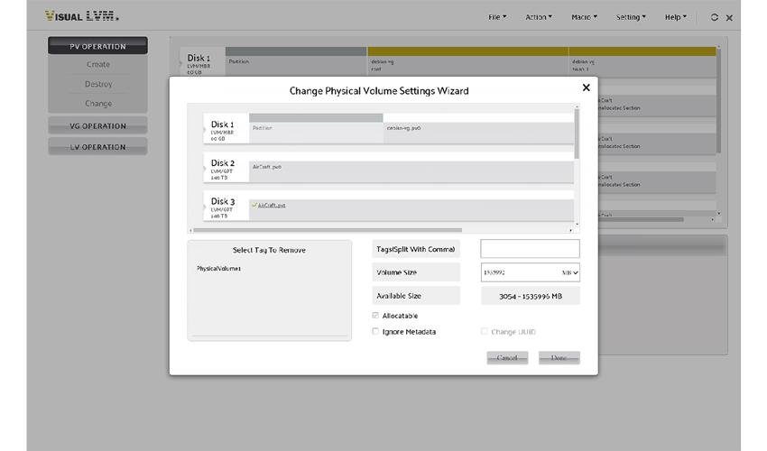The width and height of the screenshot is (767, 451).
Task: Click the Disk 3 arrow in wizard
Action: click(x=205, y=206)
